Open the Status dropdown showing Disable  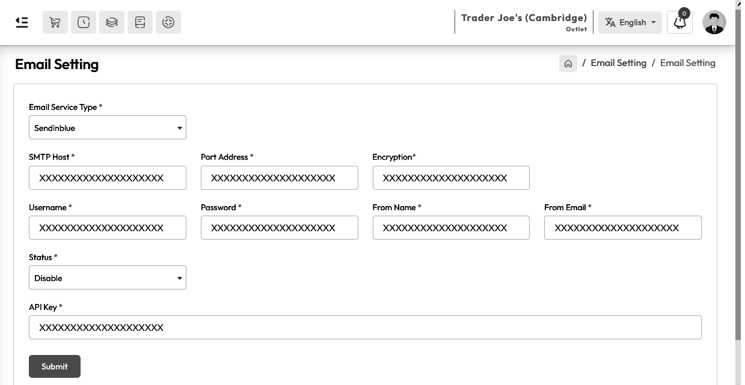[108, 277]
